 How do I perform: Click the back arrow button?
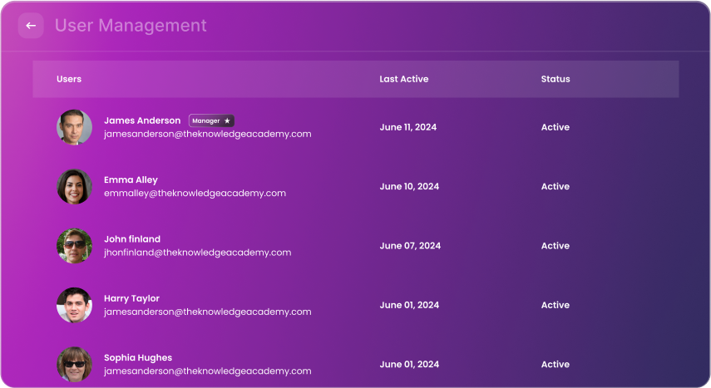[31, 26]
